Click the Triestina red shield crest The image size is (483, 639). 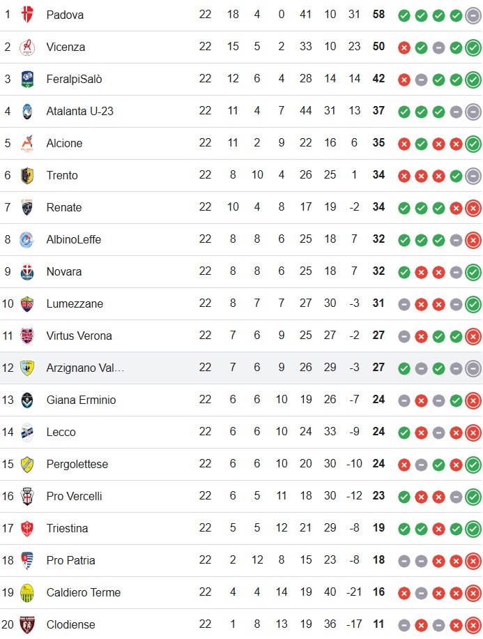tap(27, 528)
